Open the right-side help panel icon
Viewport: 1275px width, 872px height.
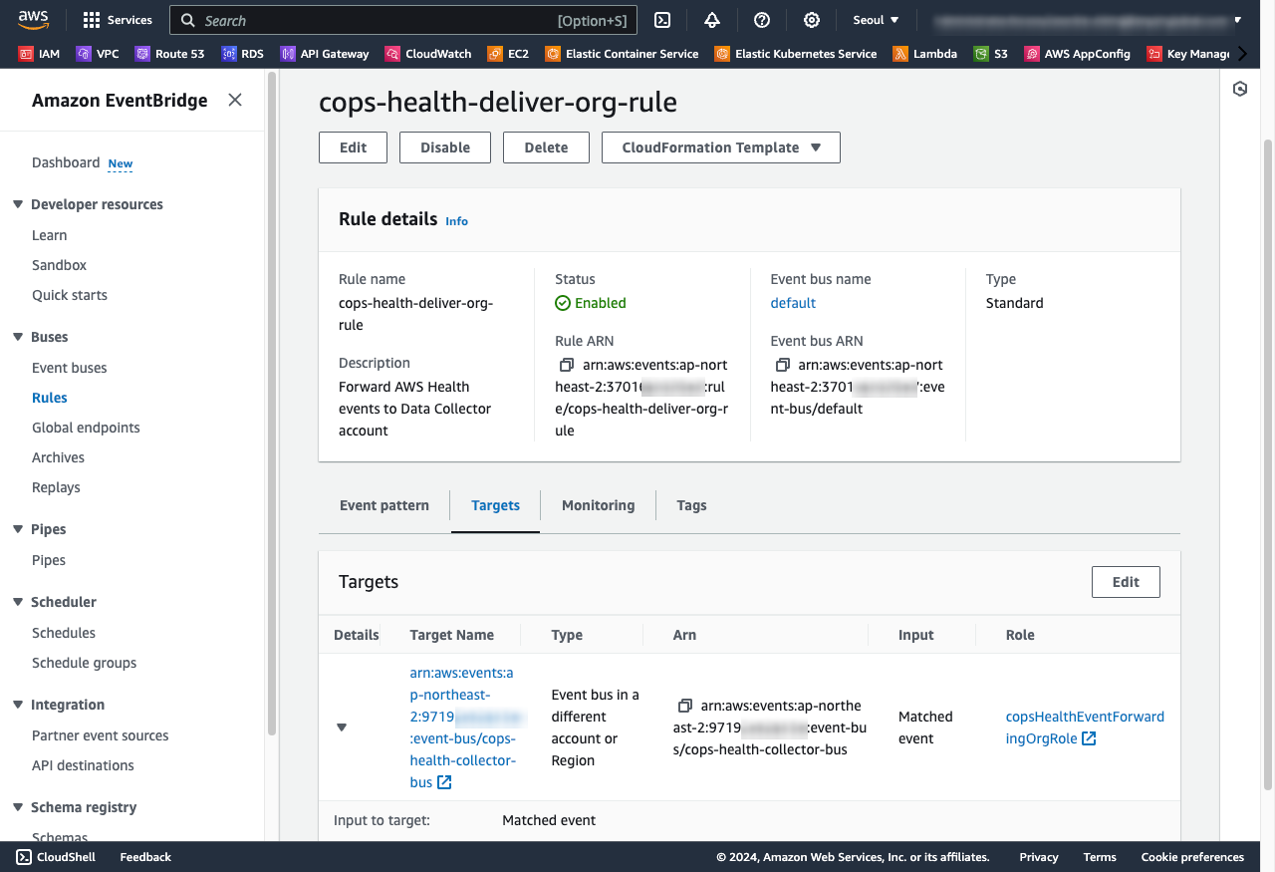(1240, 89)
